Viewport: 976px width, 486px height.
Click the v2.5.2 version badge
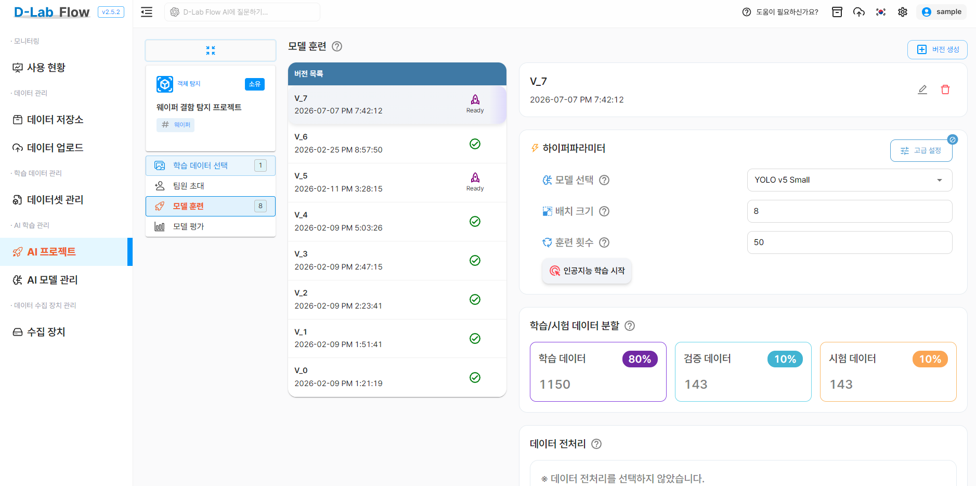click(111, 12)
